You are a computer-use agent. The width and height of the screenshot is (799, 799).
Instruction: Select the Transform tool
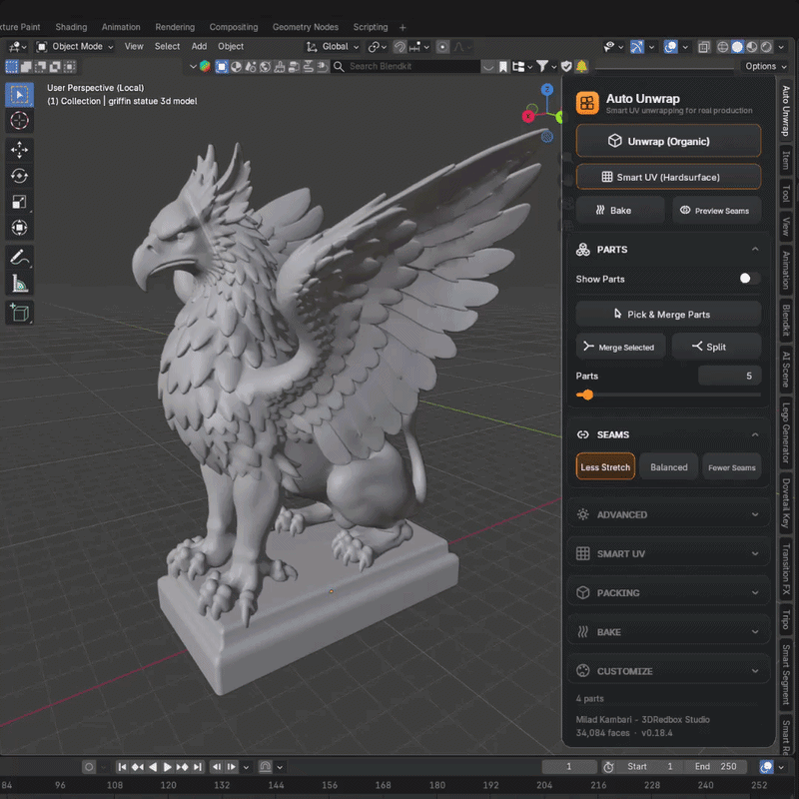click(19, 228)
